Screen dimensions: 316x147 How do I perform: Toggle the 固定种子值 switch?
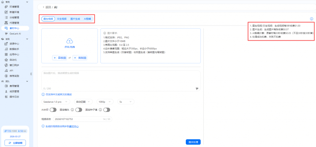coord(107,110)
